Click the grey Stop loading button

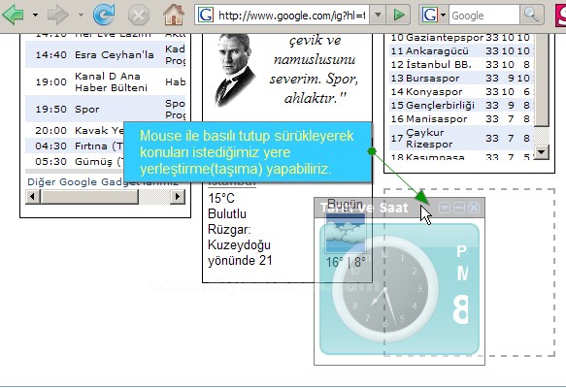[x=139, y=15]
